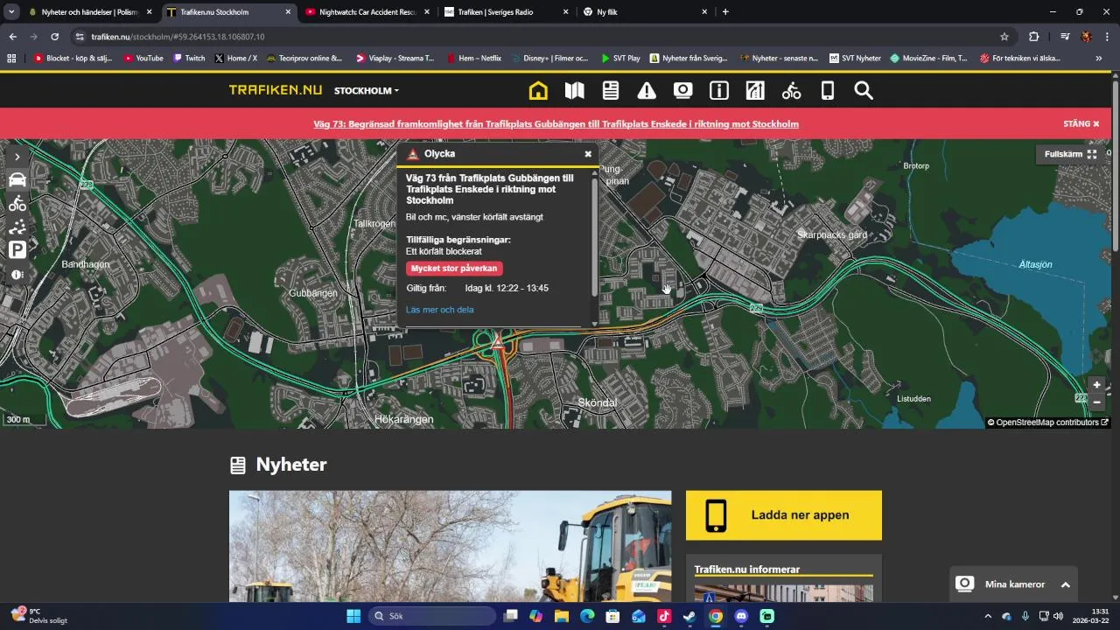
Task: Open the YouTube bookmark
Action: pos(143,59)
